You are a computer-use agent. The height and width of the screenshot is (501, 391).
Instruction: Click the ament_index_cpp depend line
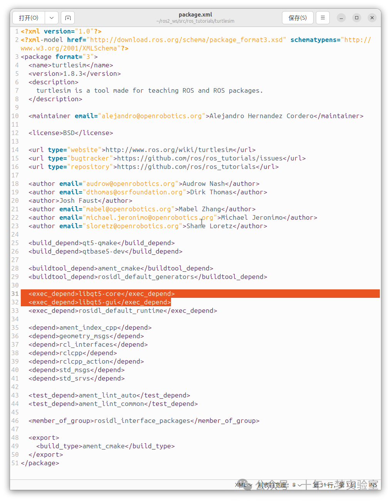click(90, 327)
